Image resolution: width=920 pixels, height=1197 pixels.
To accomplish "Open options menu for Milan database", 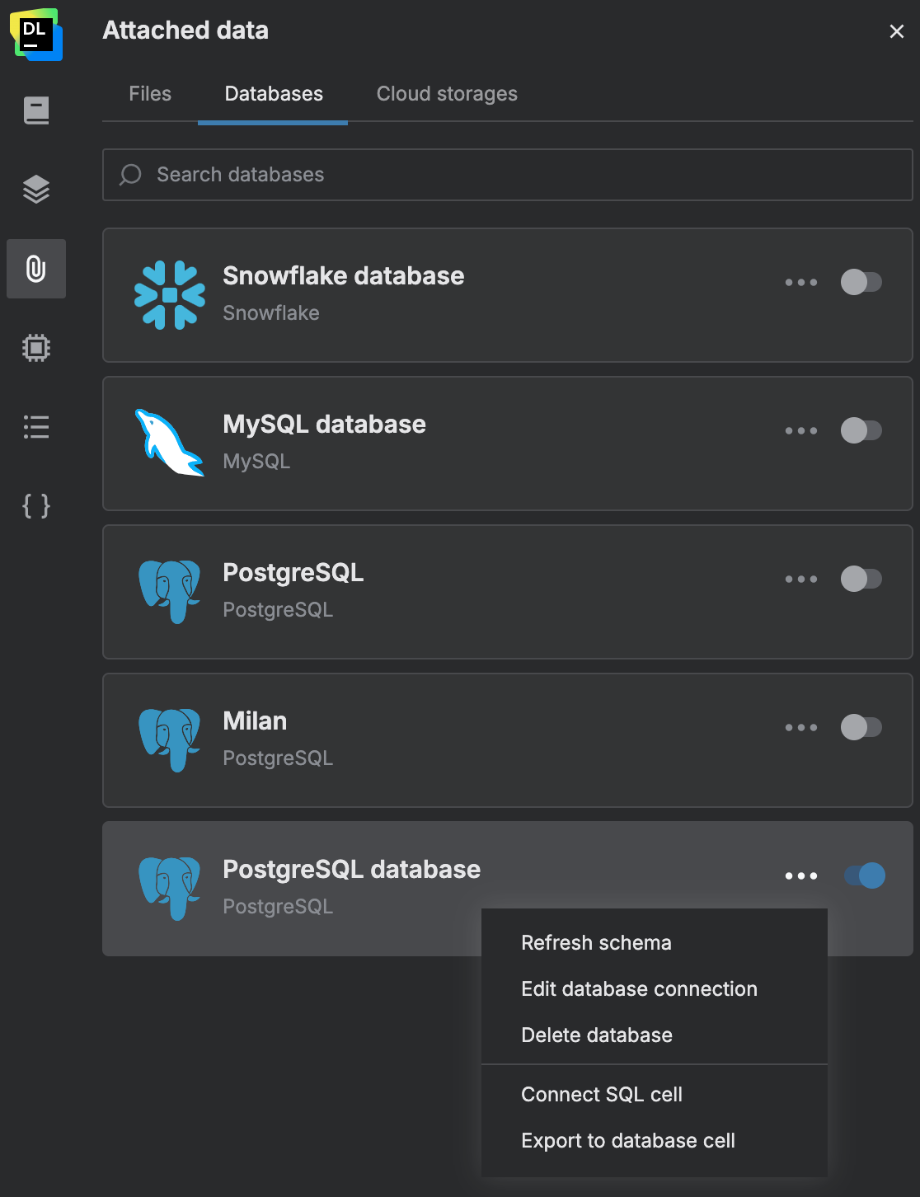I will point(800,727).
